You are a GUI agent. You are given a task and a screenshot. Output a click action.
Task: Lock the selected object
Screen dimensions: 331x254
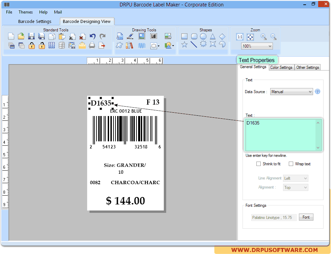[x=32, y=45]
